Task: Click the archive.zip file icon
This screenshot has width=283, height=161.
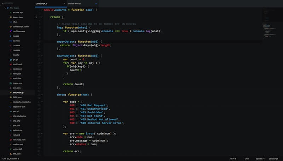Action: [x=10, y=12]
